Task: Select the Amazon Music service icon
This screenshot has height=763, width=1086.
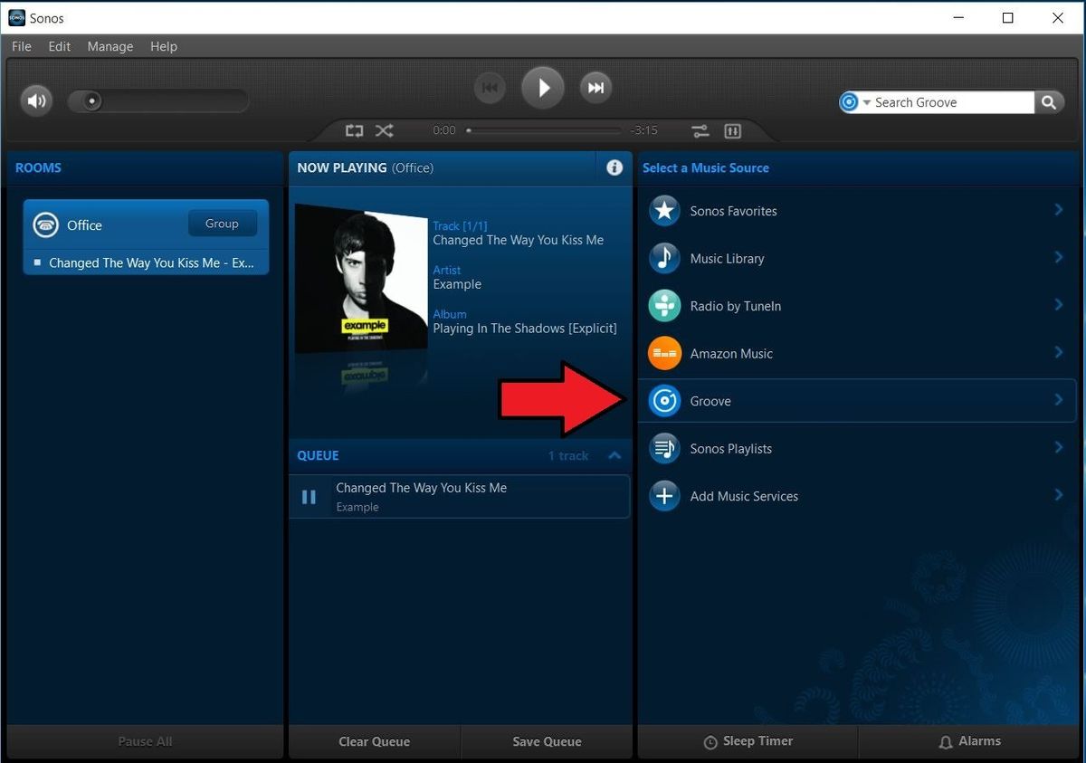Action: pyautogui.click(x=663, y=353)
